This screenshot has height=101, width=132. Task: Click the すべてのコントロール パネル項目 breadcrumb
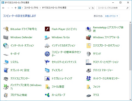54,8
